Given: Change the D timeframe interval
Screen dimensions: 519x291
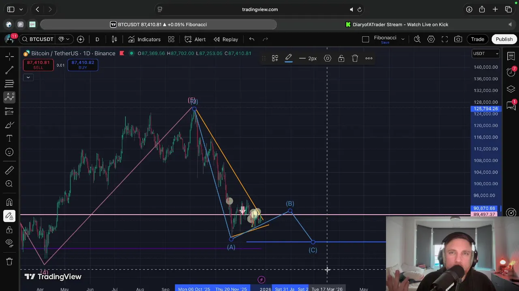Looking at the screenshot, I should click(97, 39).
